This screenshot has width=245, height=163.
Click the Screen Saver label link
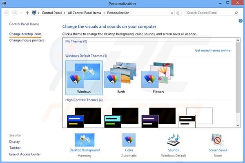tap(218, 150)
